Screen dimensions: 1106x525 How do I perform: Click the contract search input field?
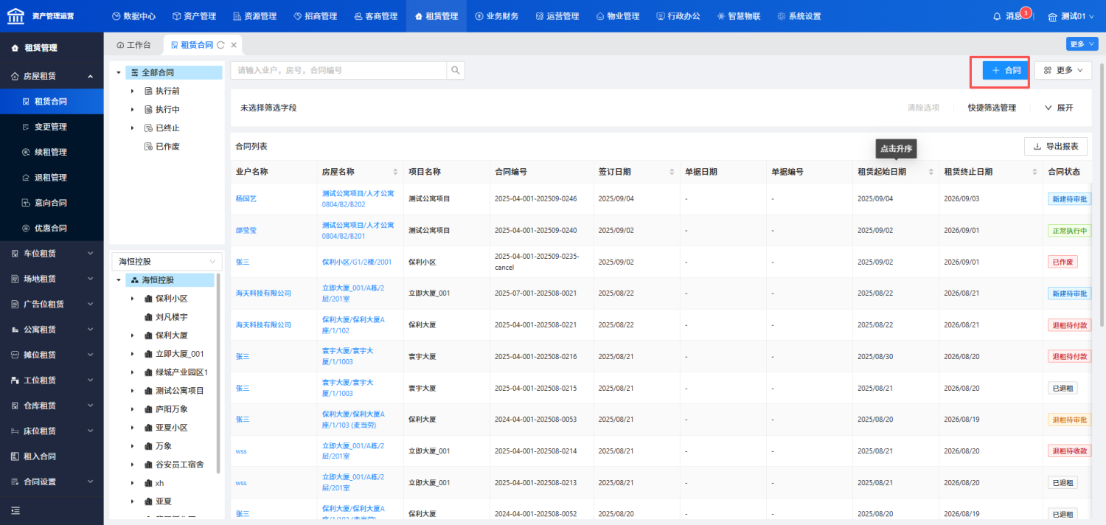338,70
